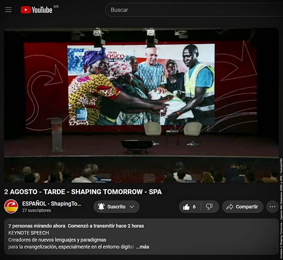Expand the description with ...más
Screen dimensions: 283x260
point(142,247)
